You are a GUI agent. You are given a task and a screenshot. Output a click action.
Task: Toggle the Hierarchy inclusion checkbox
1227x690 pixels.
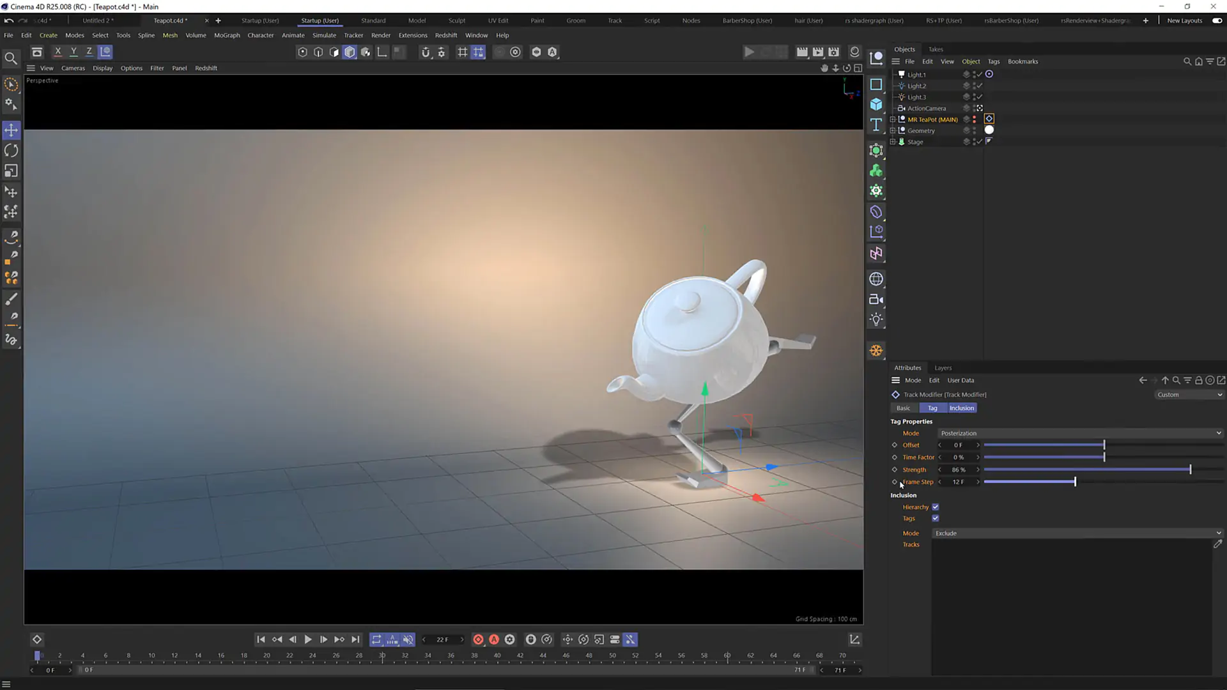point(935,507)
